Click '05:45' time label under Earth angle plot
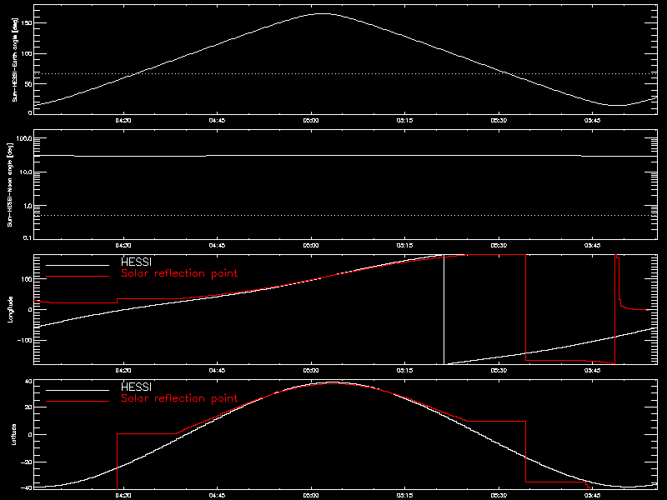This screenshot has height=500, width=667. point(593,120)
